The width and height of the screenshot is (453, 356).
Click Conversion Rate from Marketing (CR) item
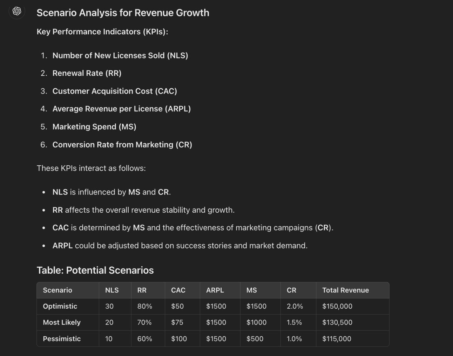pos(122,145)
